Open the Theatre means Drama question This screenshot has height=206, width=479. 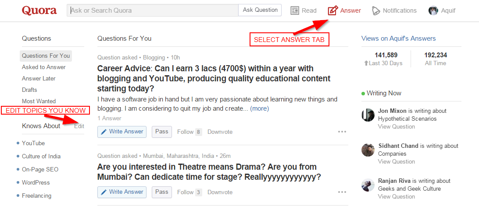pos(209,172)
